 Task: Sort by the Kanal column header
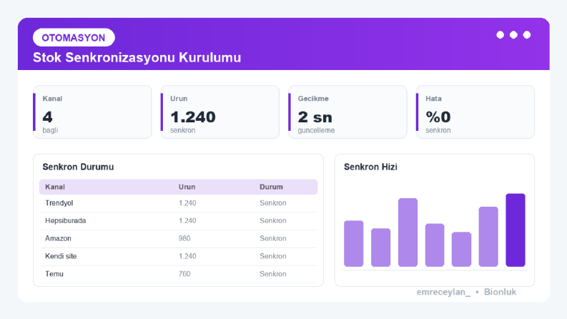(x=55, y=187)
